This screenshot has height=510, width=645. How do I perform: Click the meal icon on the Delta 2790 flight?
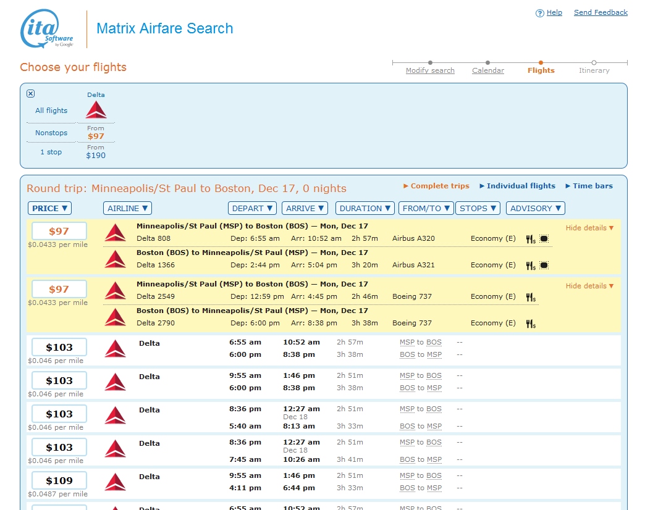click(x=530, y=323)
